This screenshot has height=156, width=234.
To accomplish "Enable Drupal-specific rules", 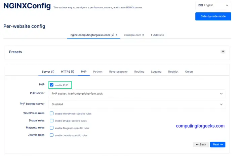I will pyautogui.click(x=52, y=121).
